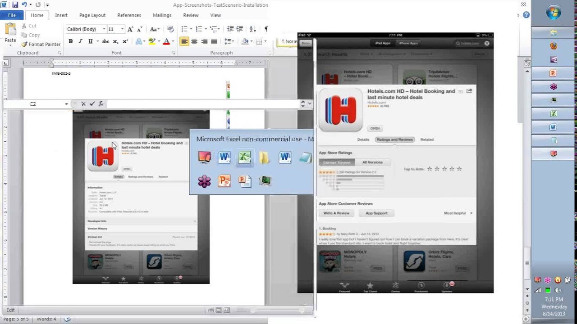Activate the Format Painter brush
This screenshot has width=577, height=324.
pyautogui.click(x=40, y=44)
